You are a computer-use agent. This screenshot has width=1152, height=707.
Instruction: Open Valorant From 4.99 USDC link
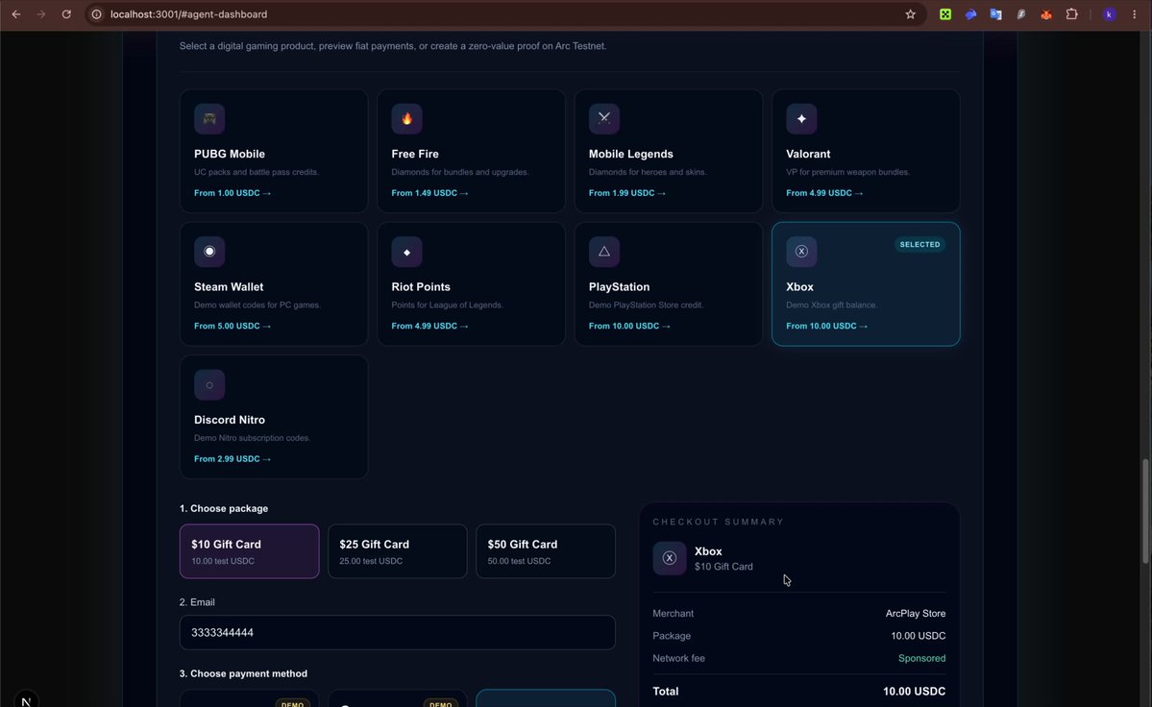pyautogui.click(x=824, y=193)
